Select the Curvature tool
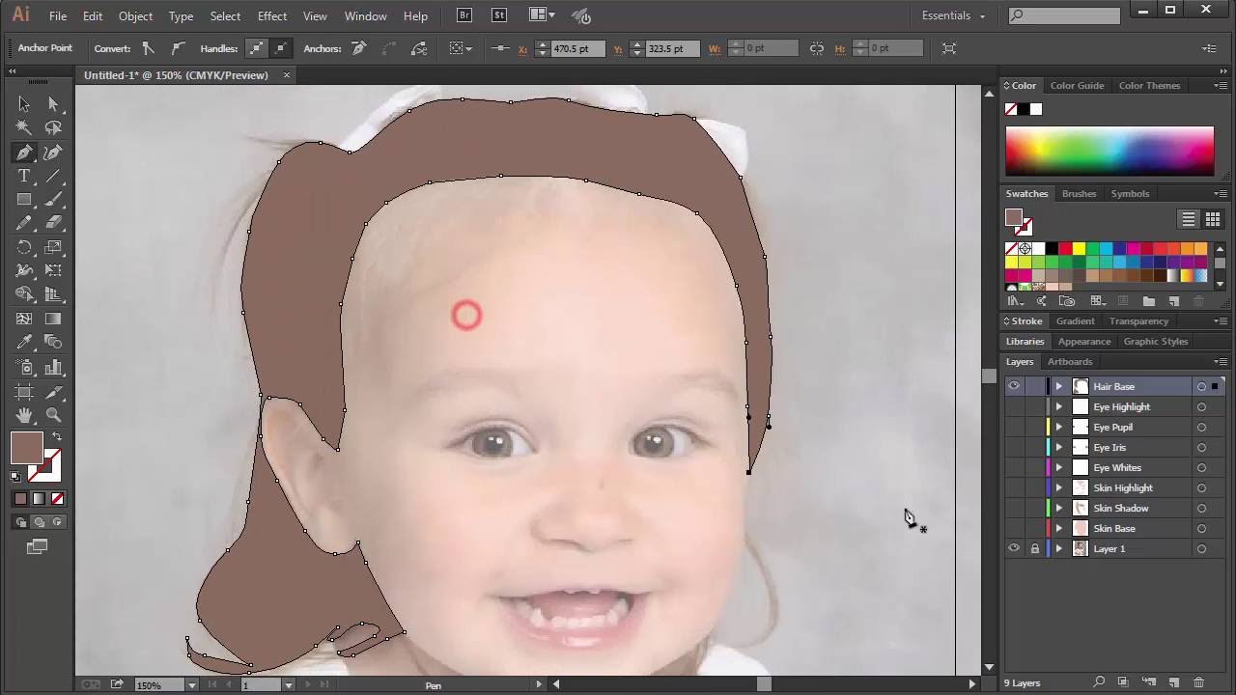 53,153
